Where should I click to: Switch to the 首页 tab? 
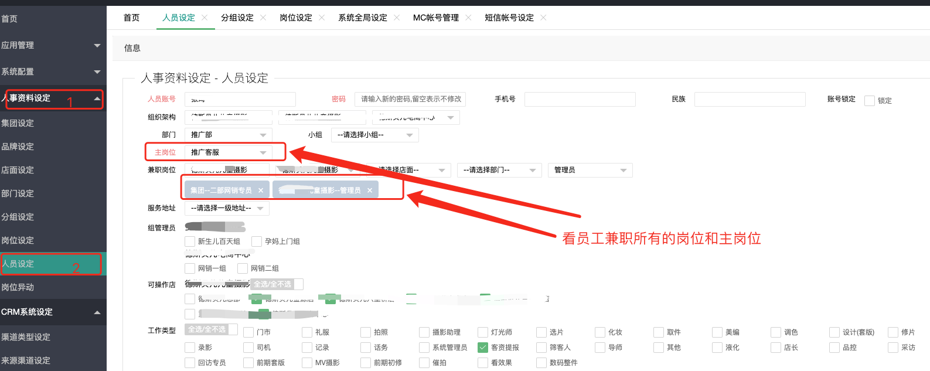(x=132, y=18)
